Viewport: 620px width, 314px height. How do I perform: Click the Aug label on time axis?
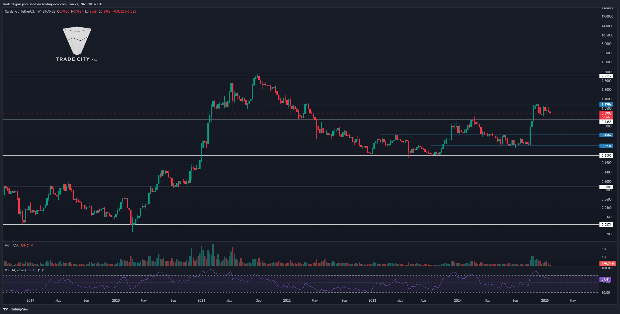pyautogui.click(x=423, y=301)
